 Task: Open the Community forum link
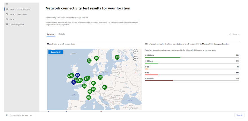[x=17, y=24]
